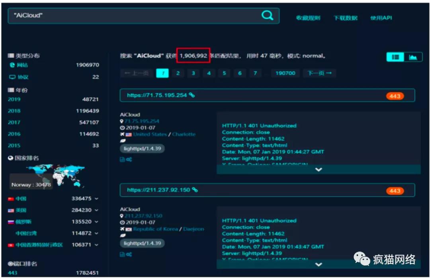430x279 pixels.
Task: Select current page 1 button
Action: click(162, 73)
